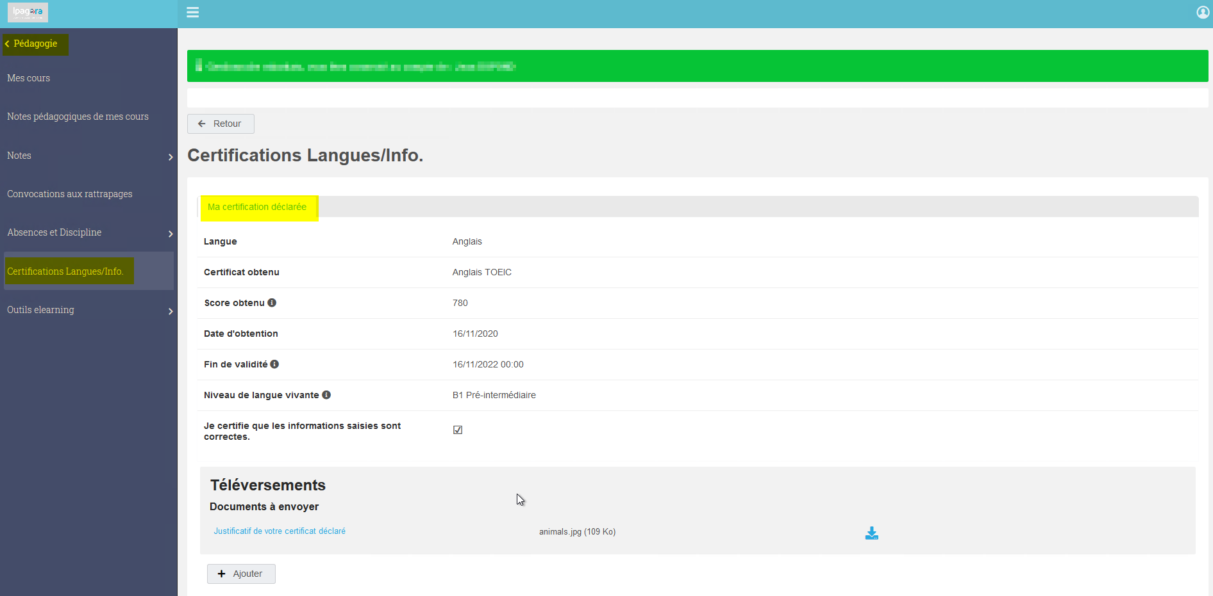Click the Langue value Anglais
Screen dimensions: 1213x596
pos(467,241)
